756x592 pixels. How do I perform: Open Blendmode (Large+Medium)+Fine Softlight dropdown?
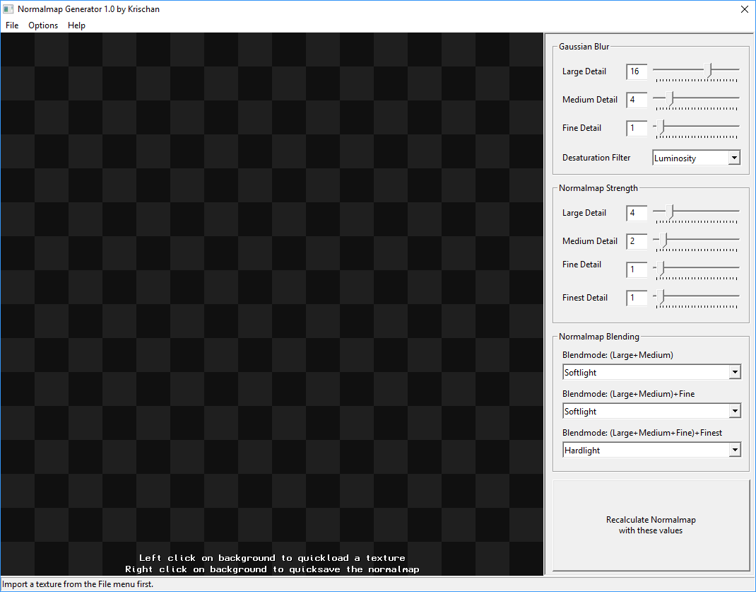652,411
